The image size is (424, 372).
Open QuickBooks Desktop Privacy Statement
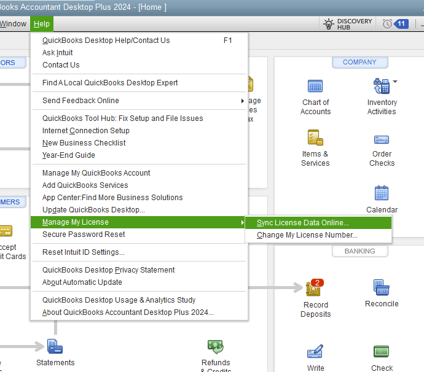click(139, 270)
